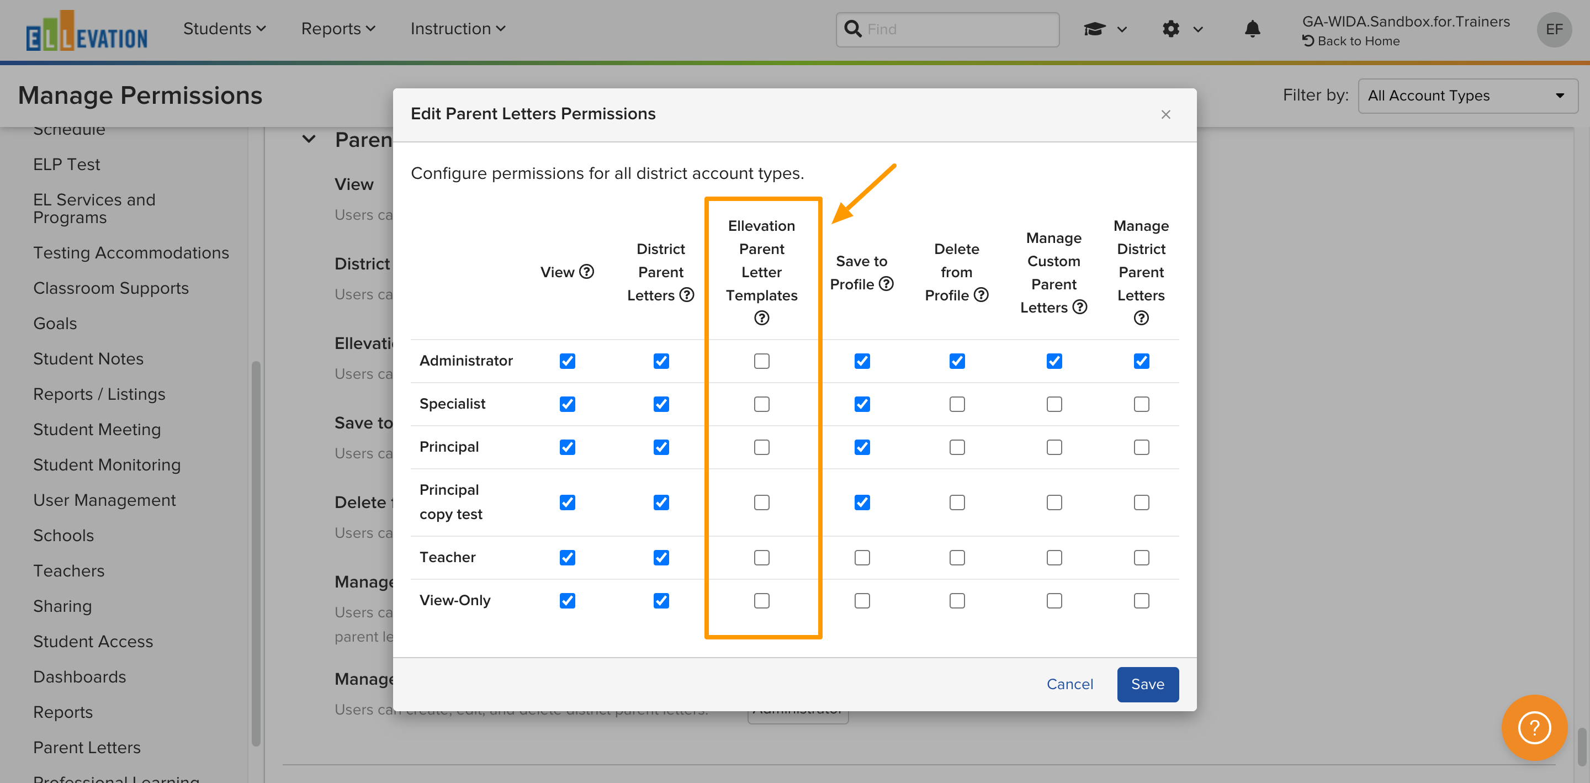Screen dimensions: 1590x783
Task: Open the graduation cap menu
Action: (x=1105, y=29)
